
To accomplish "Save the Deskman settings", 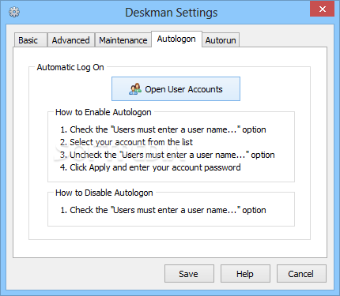I will [x=189, y=274].
